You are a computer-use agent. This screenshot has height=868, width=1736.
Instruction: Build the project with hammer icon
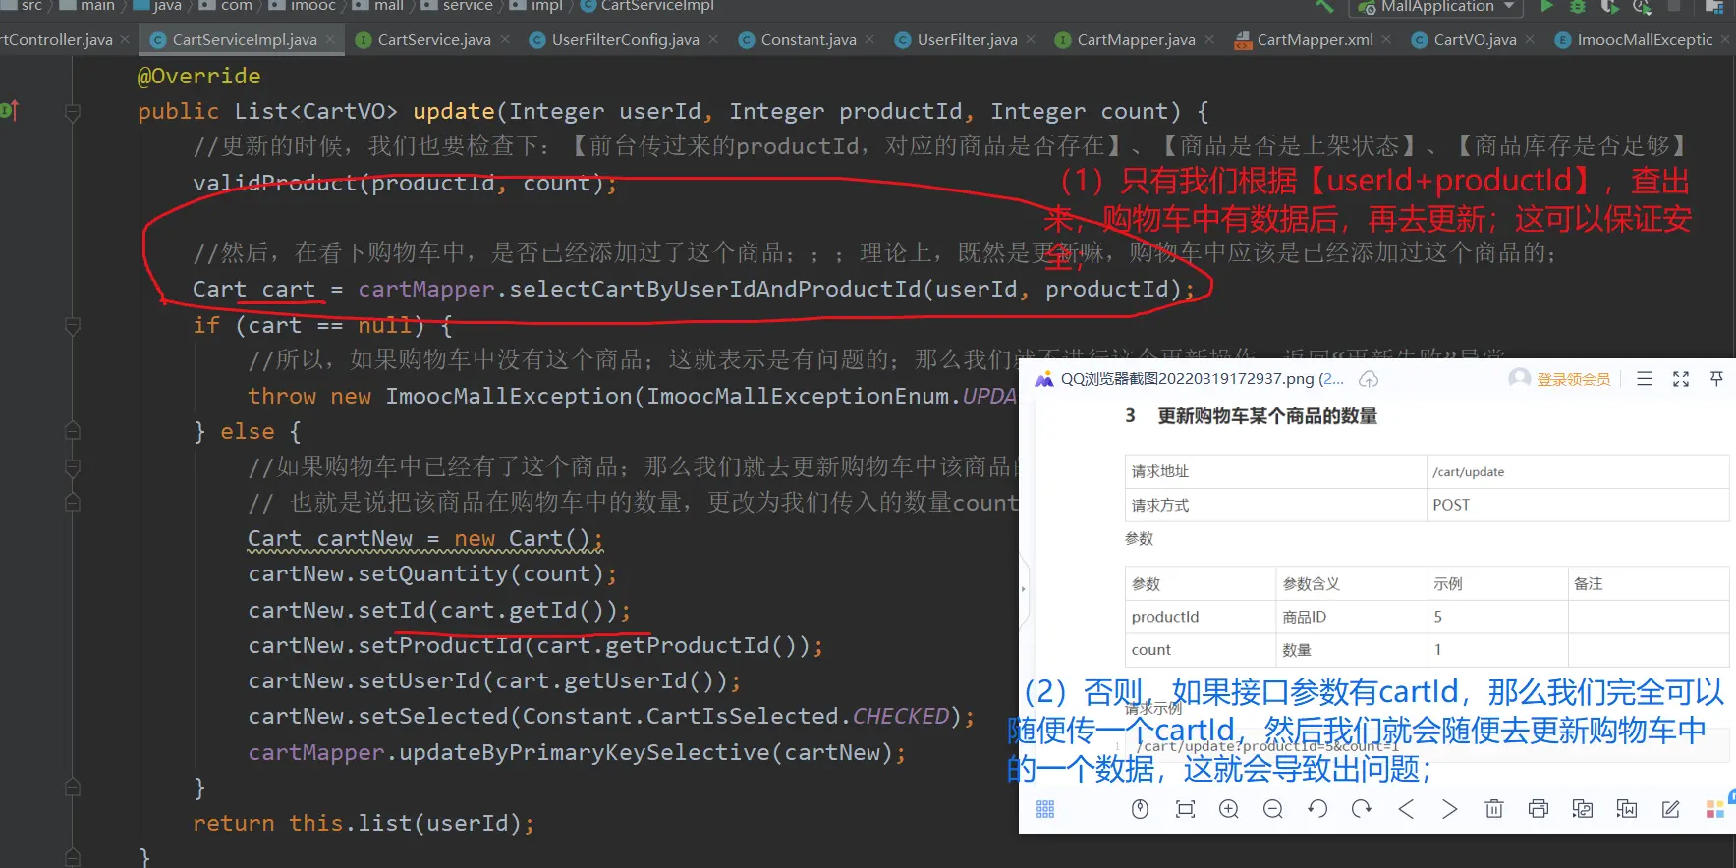tap(1325, 6)
